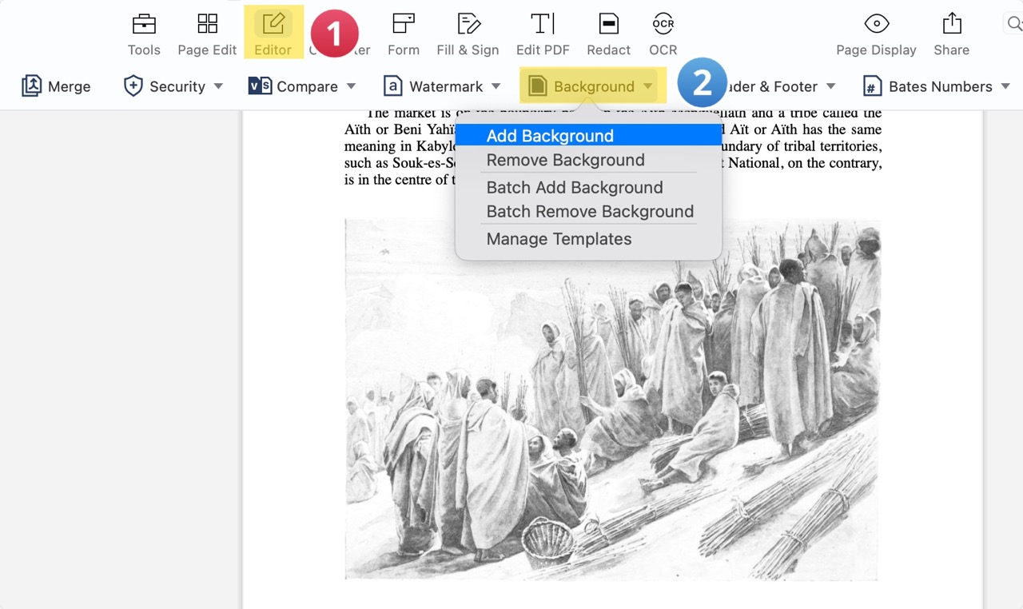This screenshot has height=609, width=1023.
Task: Click the Compare label
Action: coord(307,86)
